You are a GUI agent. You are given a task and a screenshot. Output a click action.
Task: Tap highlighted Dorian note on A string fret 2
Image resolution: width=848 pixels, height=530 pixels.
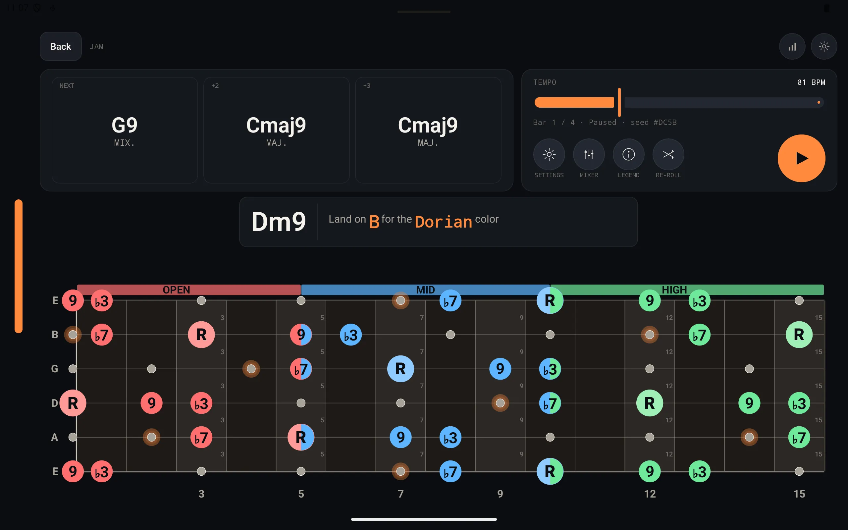pos(151,437)
